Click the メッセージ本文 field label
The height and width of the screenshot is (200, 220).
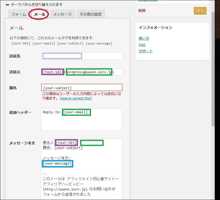22,143
